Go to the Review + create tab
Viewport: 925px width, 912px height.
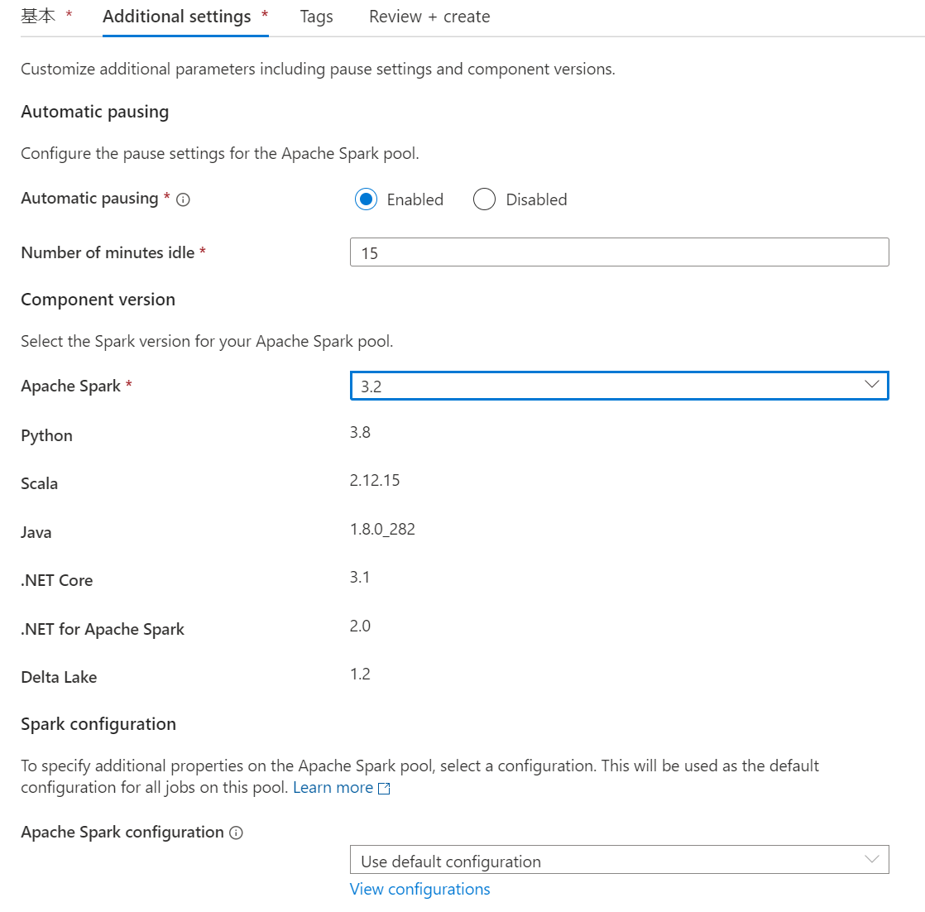point(429,17)
